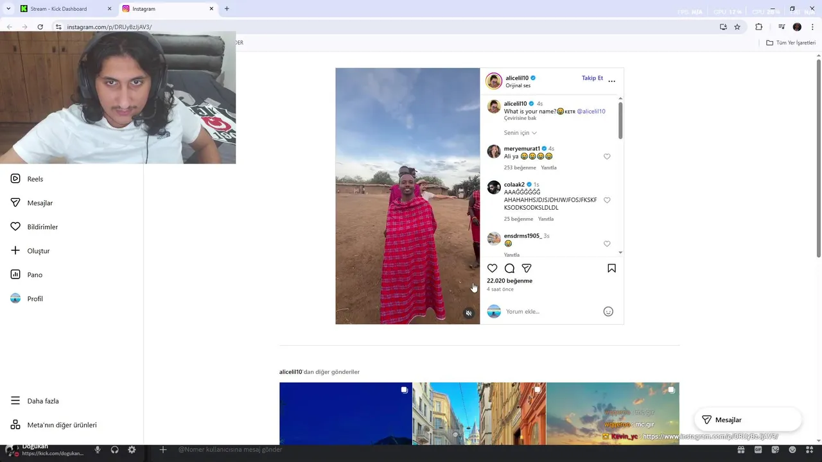The width and height of the screenshot is (822, 462).
Task: Reply to meryemurat1 with Yanıtla
Action: click(x=548, y=168)
